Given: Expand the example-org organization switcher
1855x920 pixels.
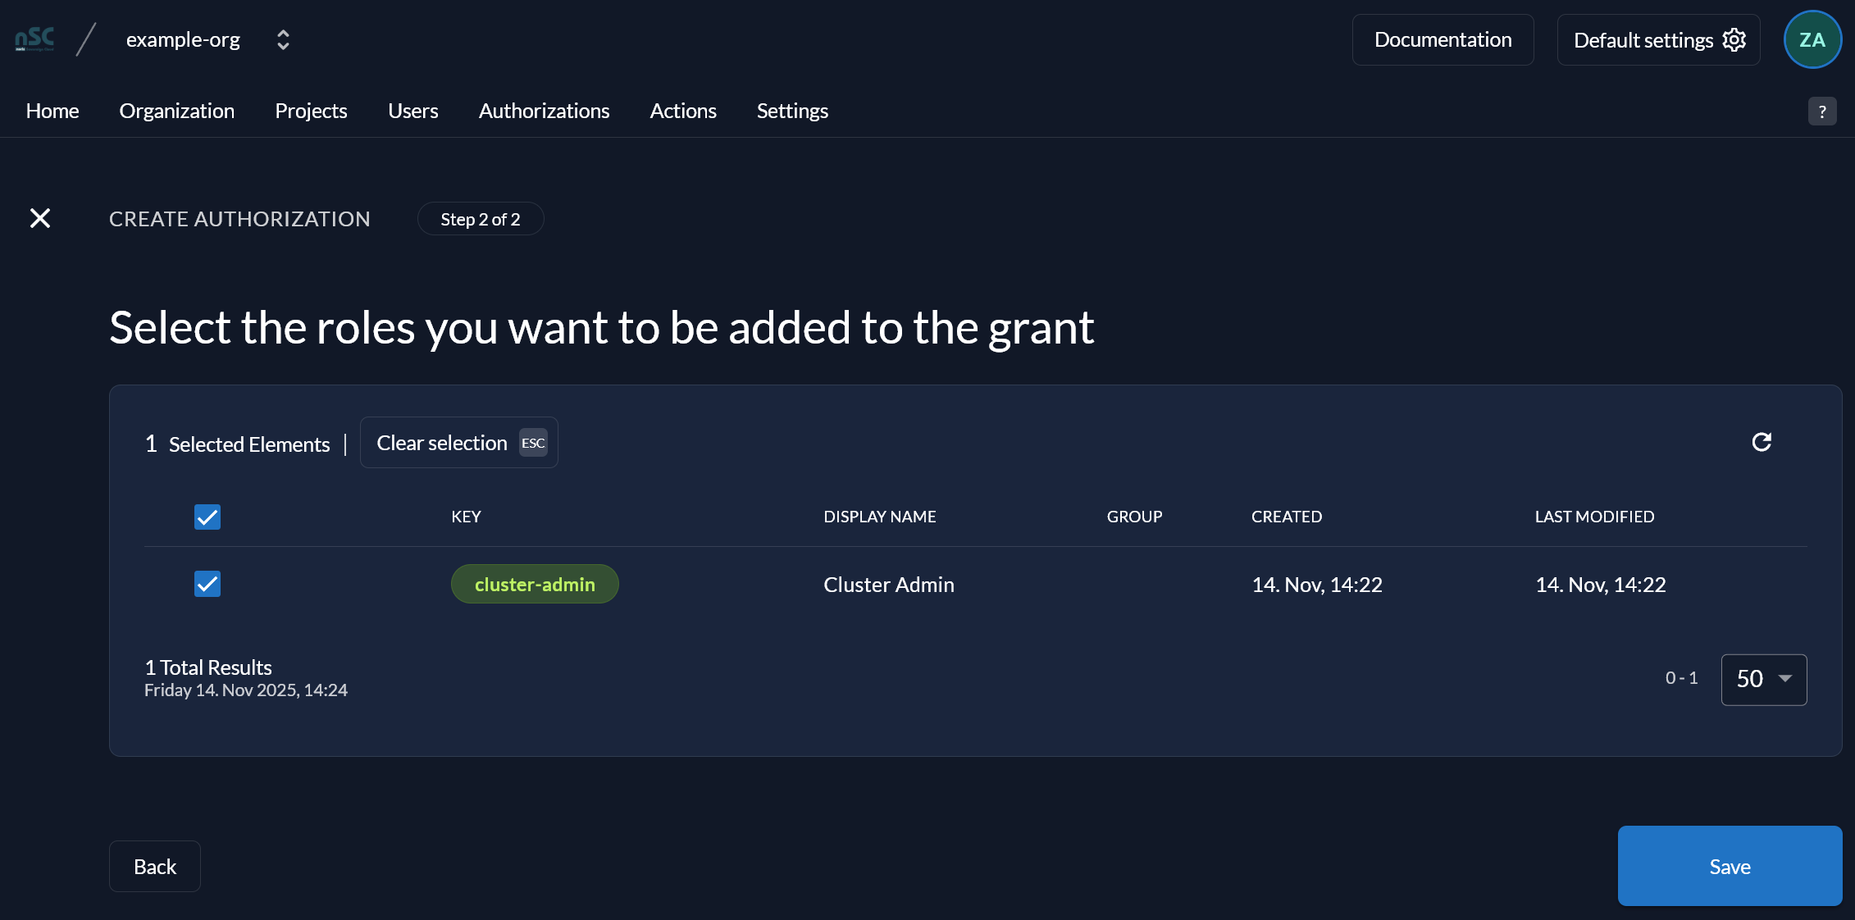Looking at the screenshot, I should click(x=283, y=39).
